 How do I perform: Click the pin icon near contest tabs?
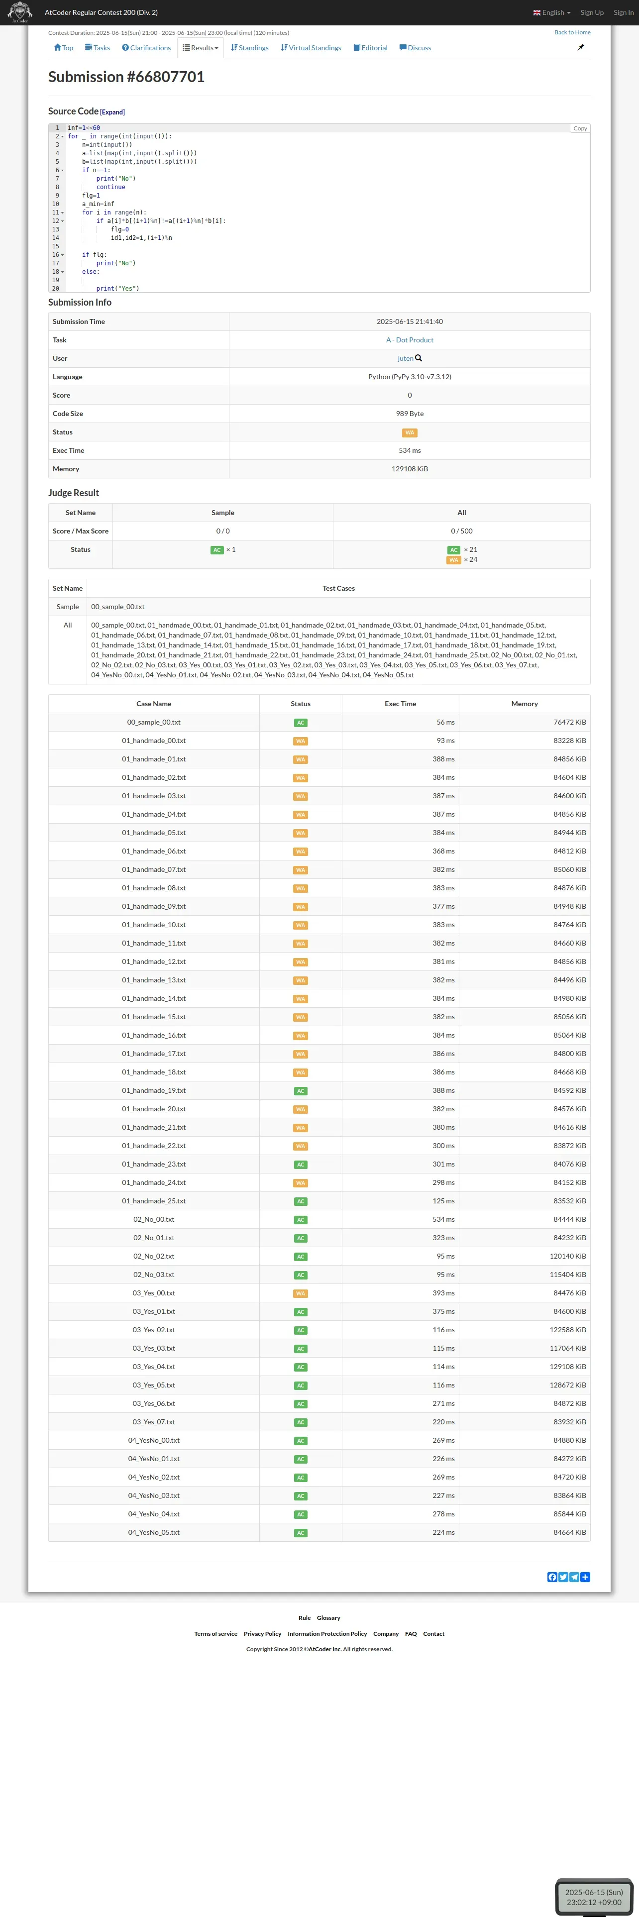click(x=581, y=47)
